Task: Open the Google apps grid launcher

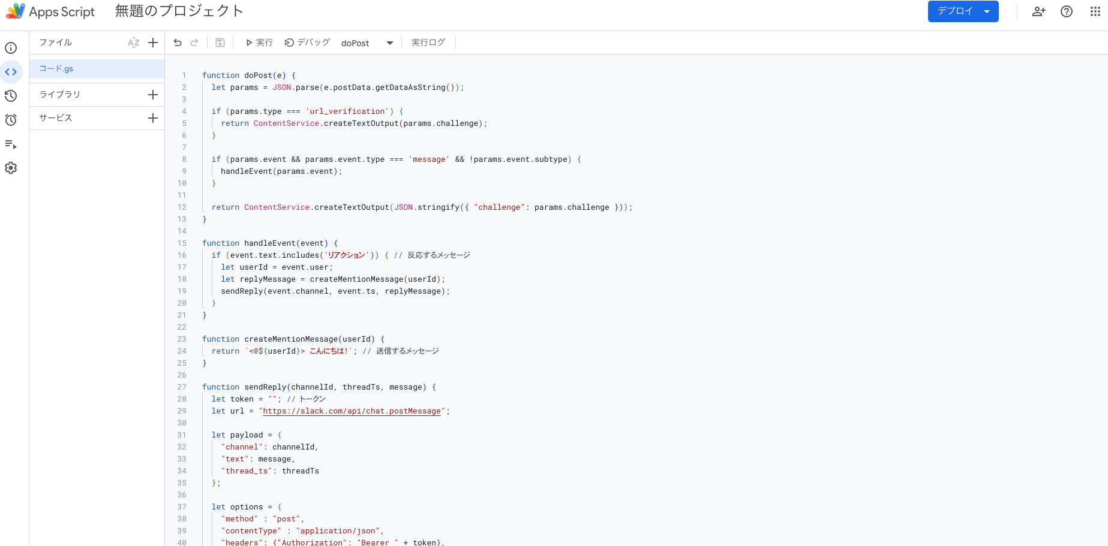Action: (x=1094, y=11)
